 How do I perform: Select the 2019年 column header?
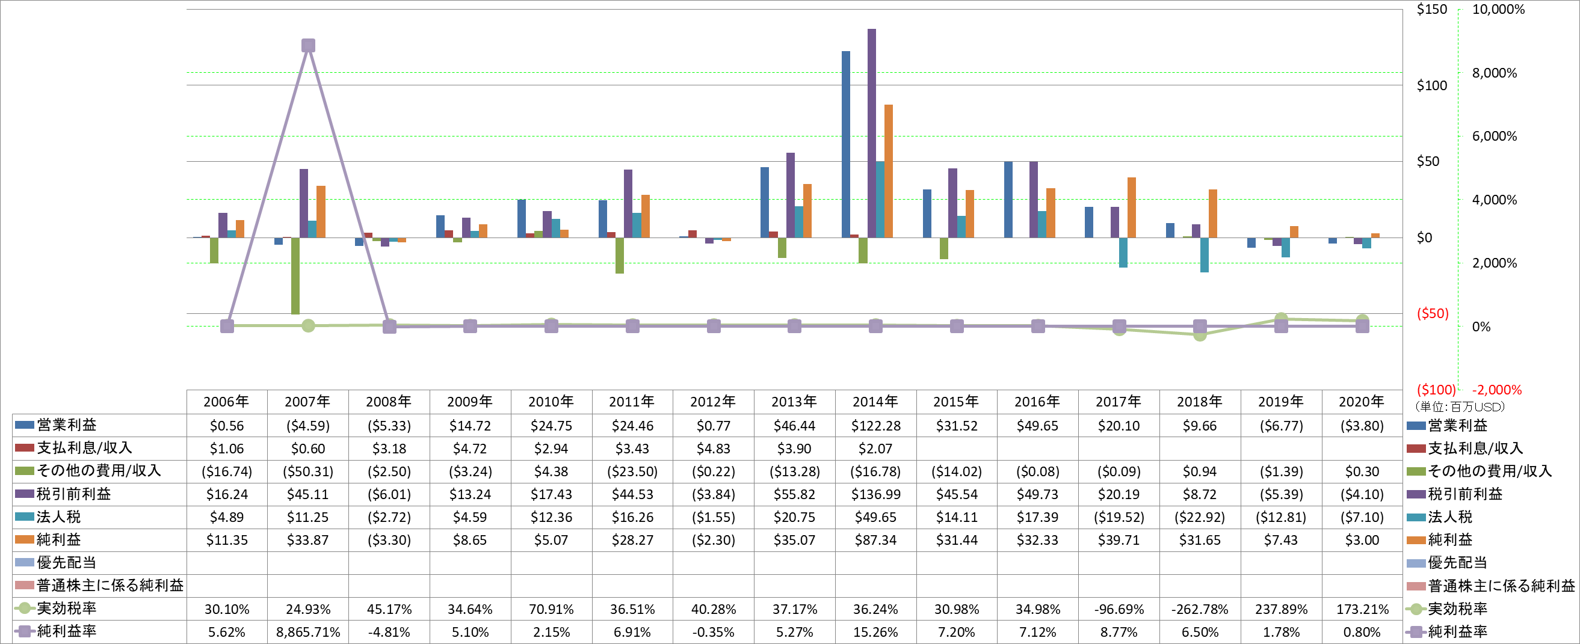pos(1282,402)
